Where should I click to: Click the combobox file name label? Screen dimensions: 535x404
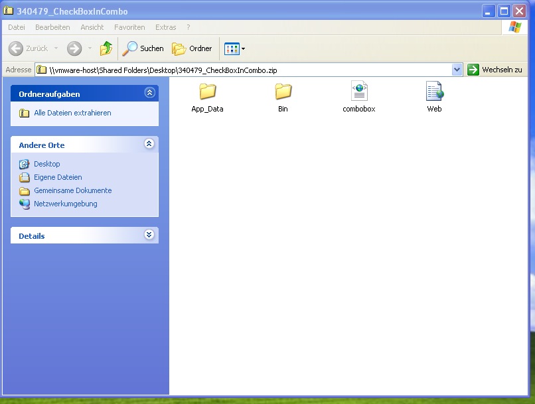click(359, 109)
